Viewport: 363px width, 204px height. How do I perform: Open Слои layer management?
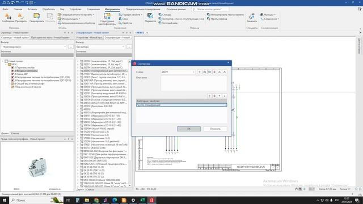tap(123, 19)
